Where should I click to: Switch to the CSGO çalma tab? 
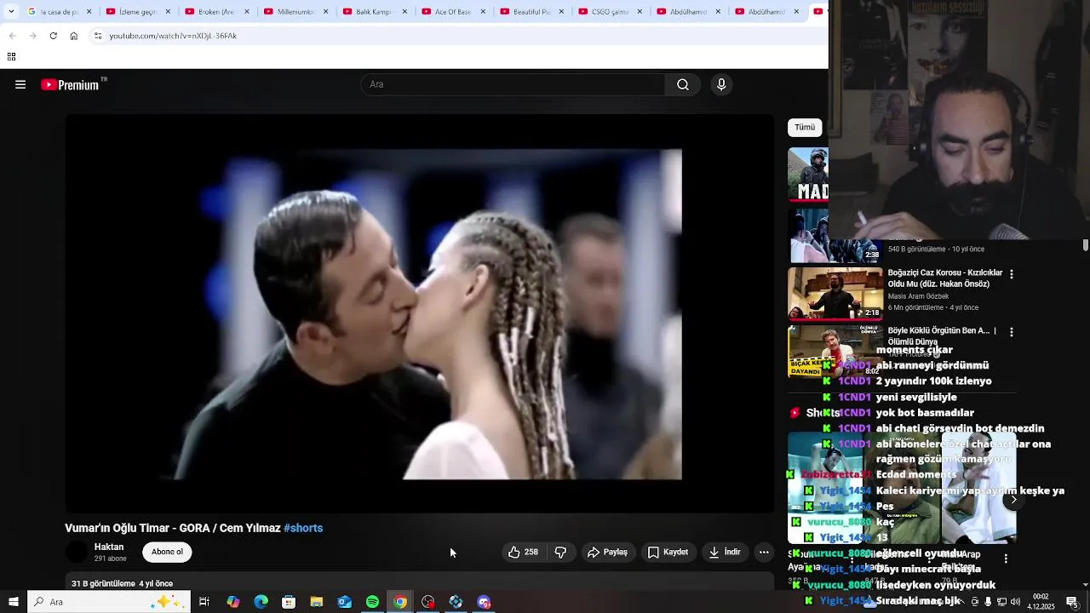coord(610,12)
